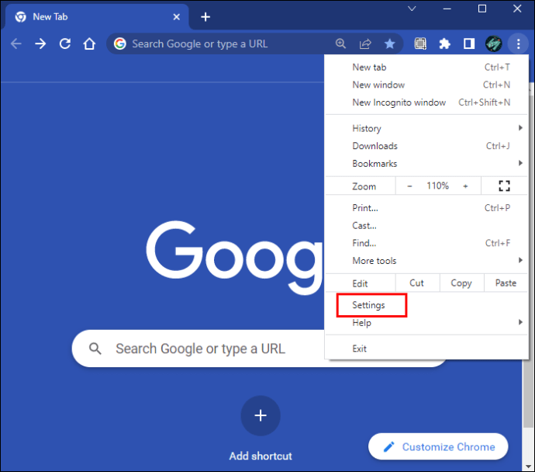Select Cast... from the menu
Screen dimensions: 535x472
coord(426,226)
